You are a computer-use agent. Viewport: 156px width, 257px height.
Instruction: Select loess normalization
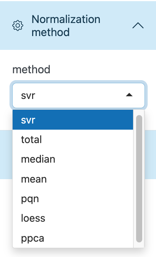coord(73,218)
